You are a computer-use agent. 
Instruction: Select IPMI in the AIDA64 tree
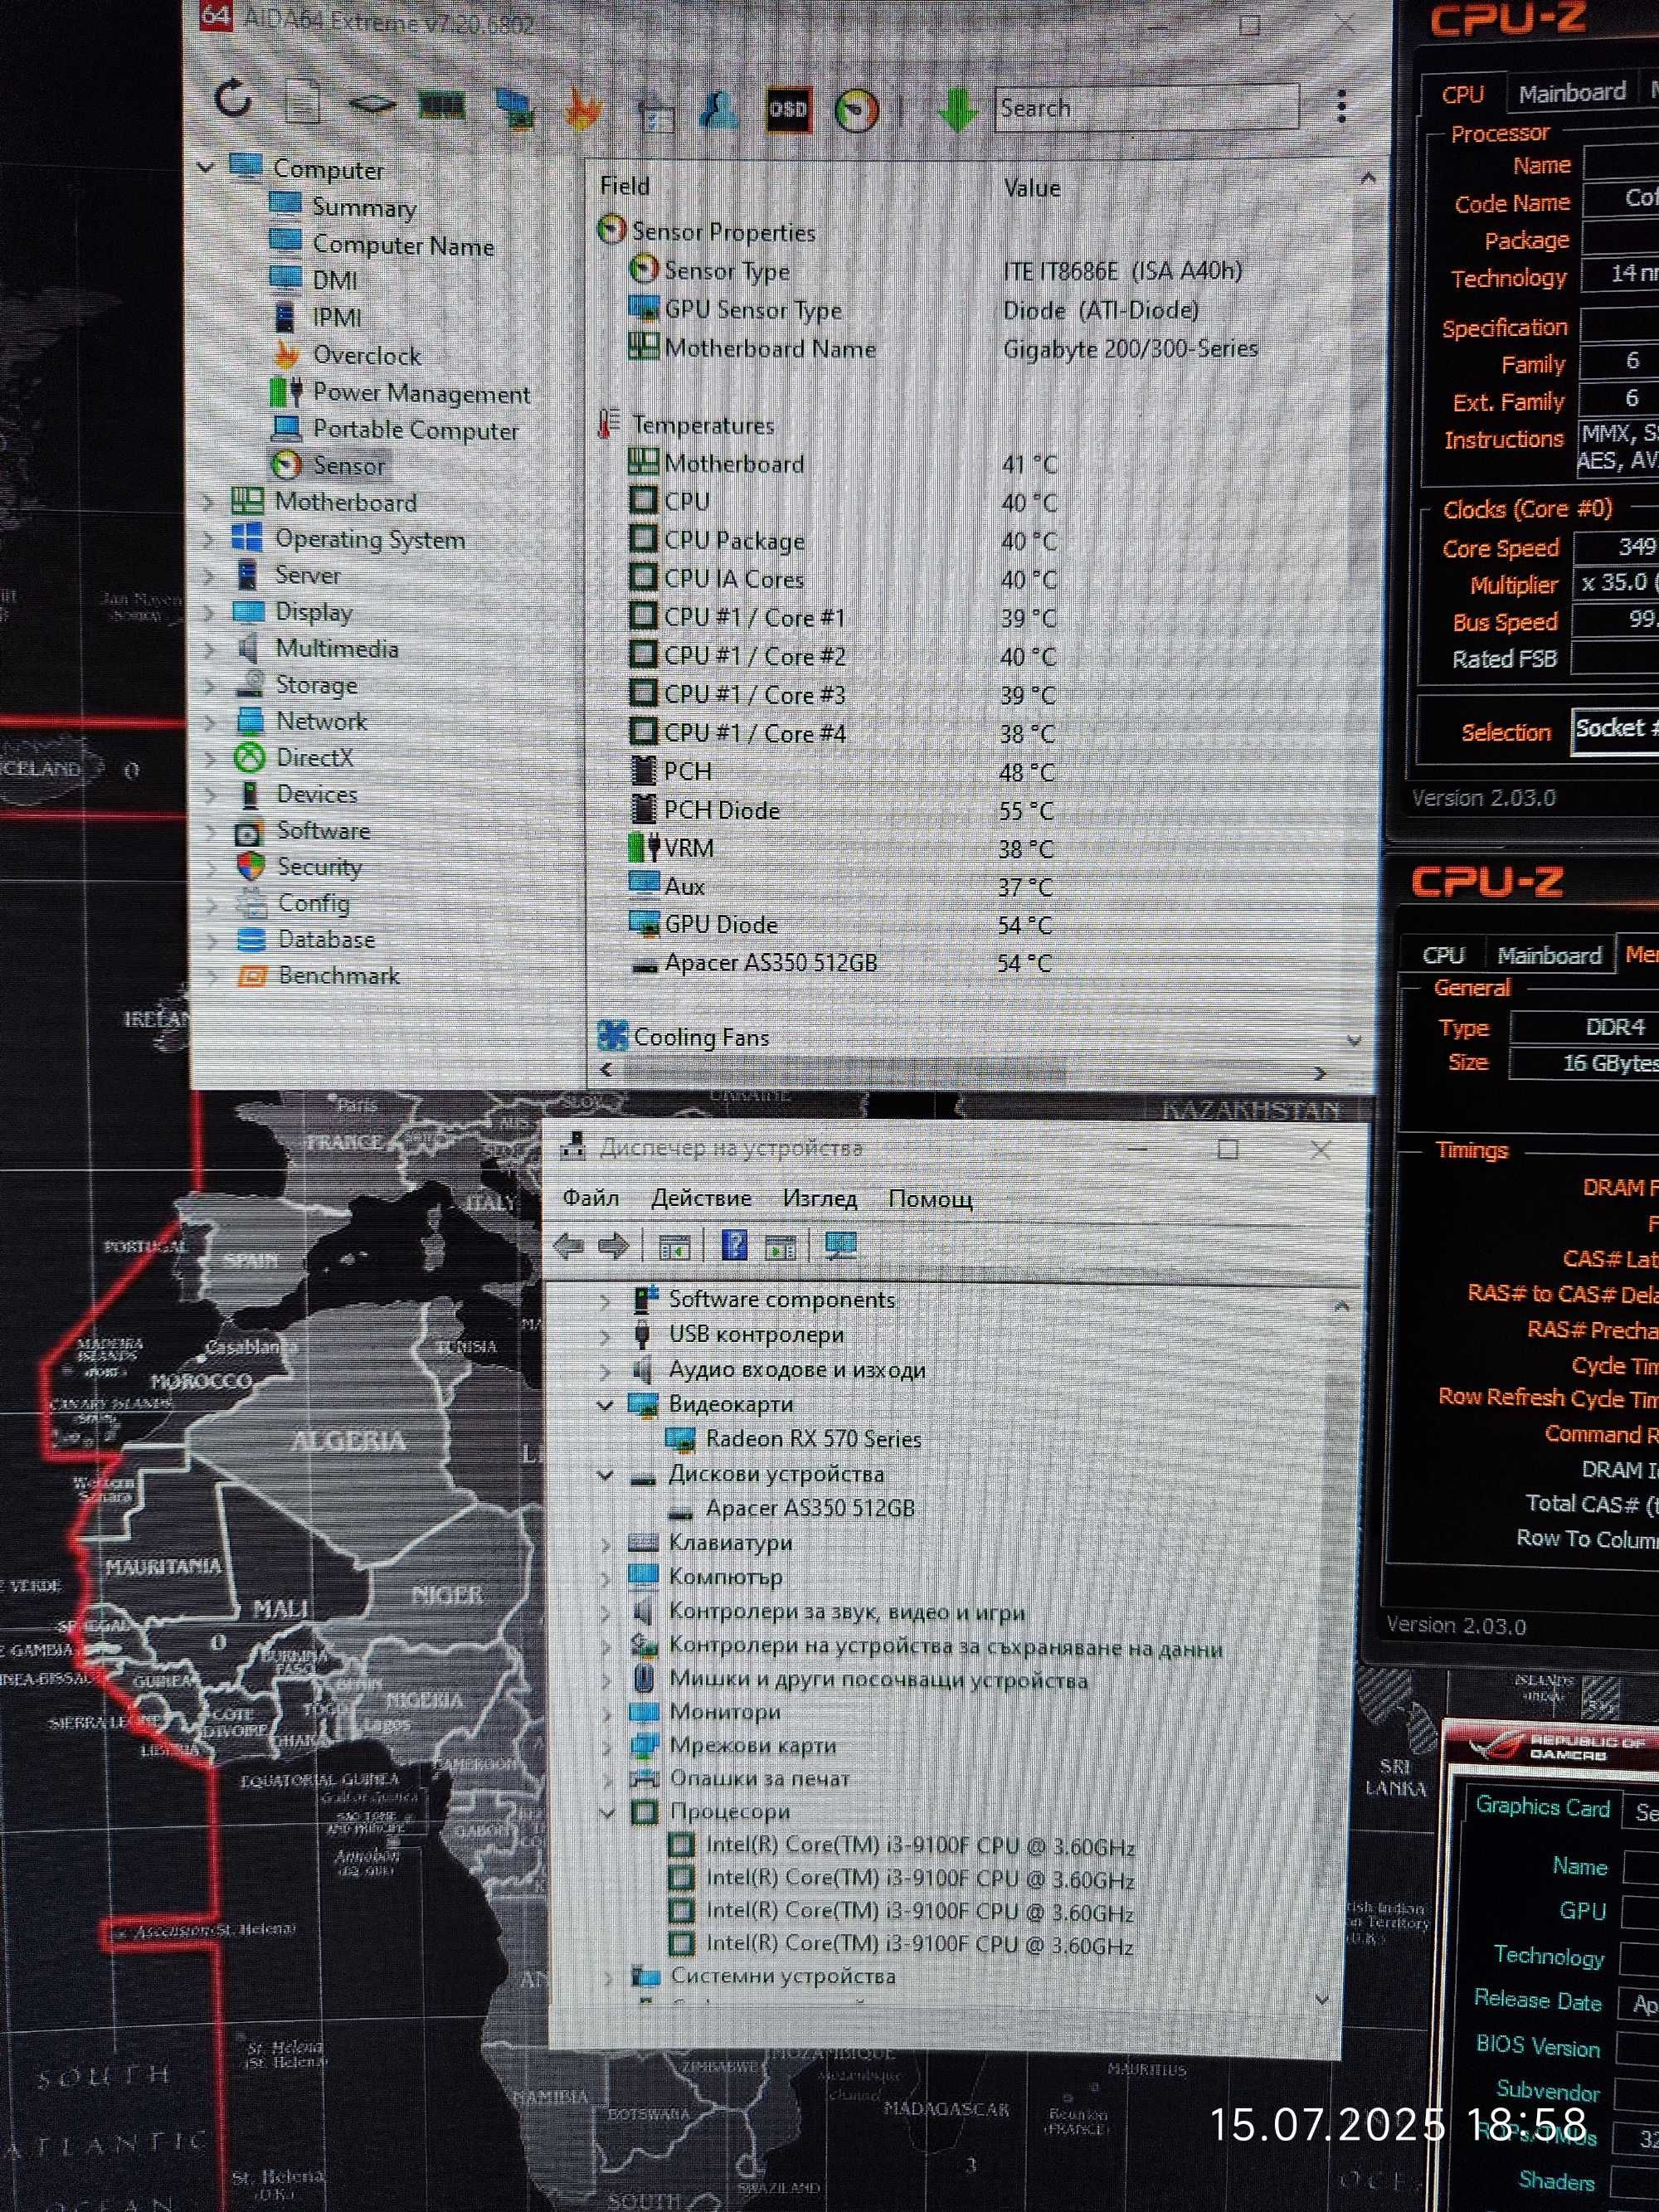337,318
